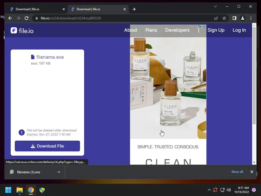Close the first Download | file.io tab
Viewport: 261px width, 196px height.
tap(63, 9)
